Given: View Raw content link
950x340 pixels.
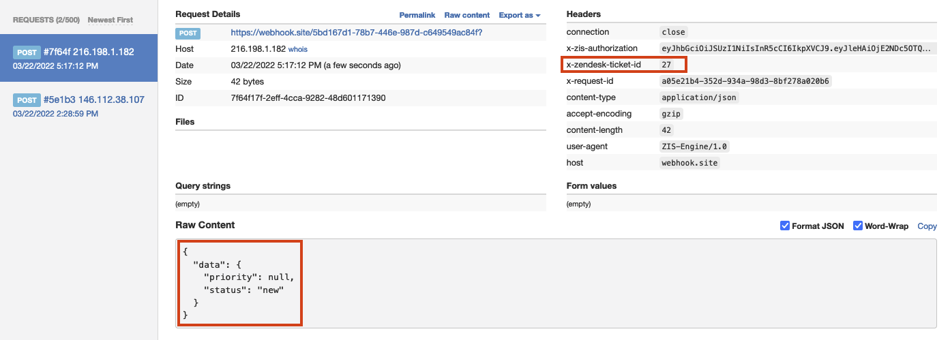Looking at the screenshot, I should point(467,15).
